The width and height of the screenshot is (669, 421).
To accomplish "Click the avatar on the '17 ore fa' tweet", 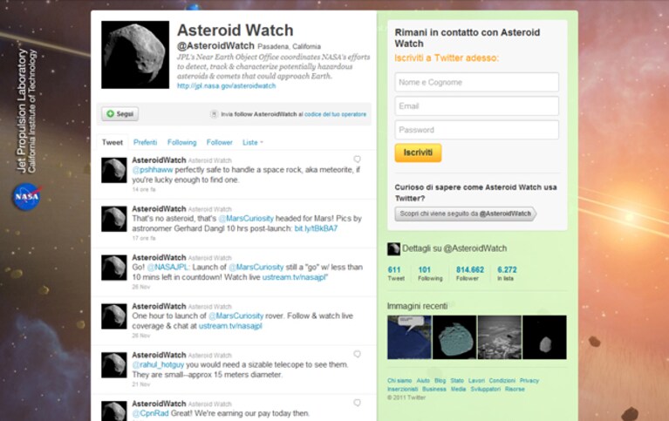I will 114,219.
